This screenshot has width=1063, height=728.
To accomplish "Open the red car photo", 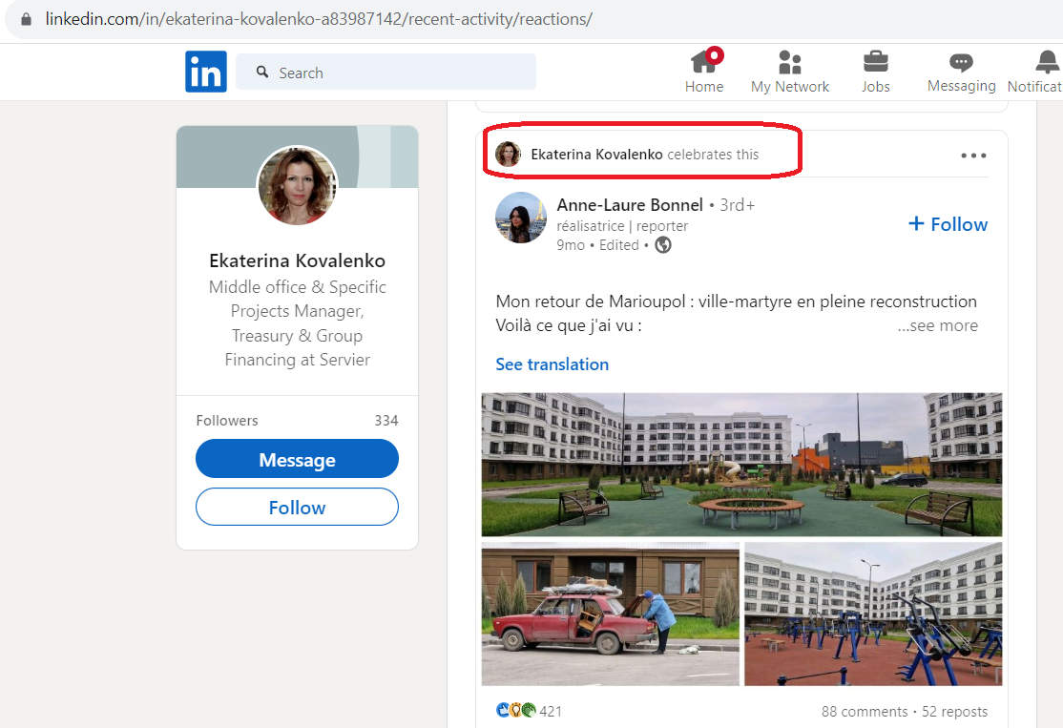I will click(610, 614).
